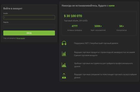The width and height of the screenshot is (140, 92).
Task: Click the Емейл input field
Action: [29, 17]
